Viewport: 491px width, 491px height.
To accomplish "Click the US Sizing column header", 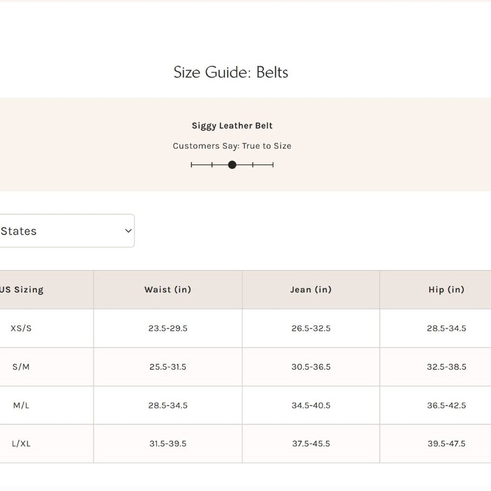I will click(x=22, y=289).
